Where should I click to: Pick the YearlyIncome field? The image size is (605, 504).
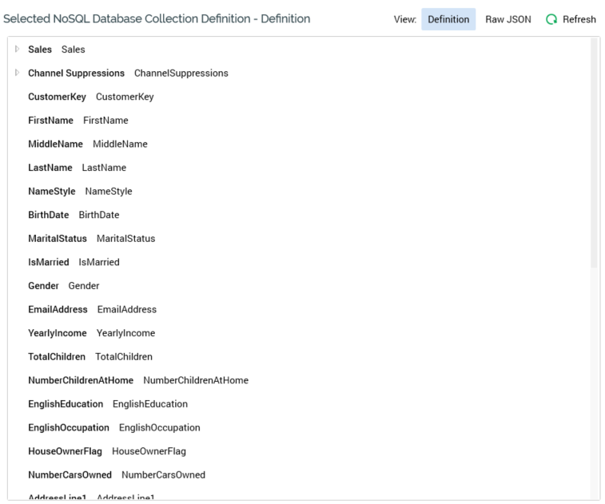click(57, 333)
